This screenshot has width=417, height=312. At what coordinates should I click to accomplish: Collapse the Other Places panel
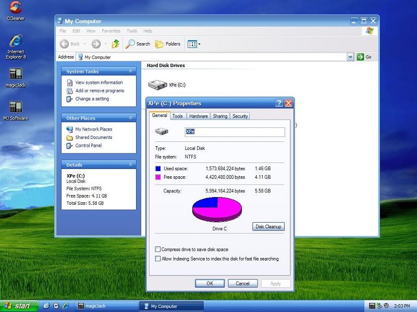tap(131, 118)
